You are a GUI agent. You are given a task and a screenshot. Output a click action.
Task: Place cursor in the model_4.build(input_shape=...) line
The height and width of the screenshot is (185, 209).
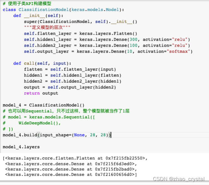point(57,135)
